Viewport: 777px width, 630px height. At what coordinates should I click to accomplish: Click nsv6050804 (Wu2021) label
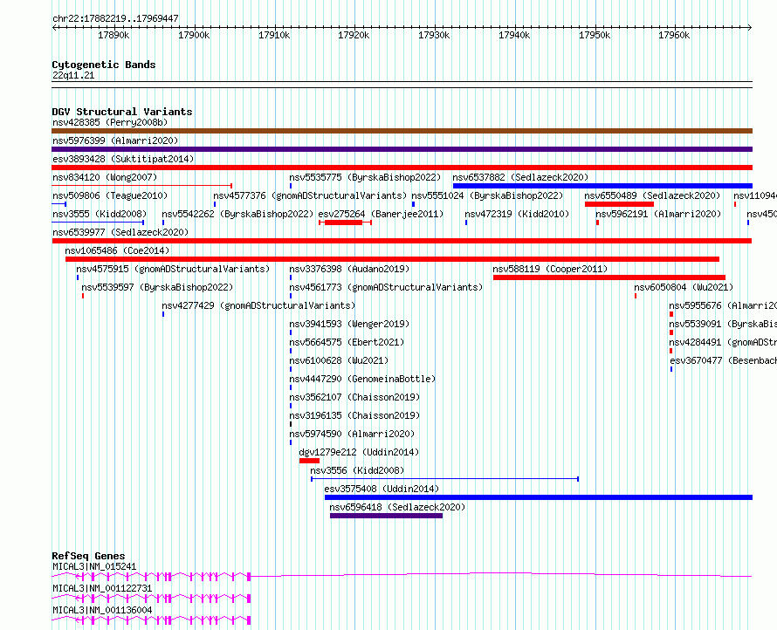coord(684,287)
